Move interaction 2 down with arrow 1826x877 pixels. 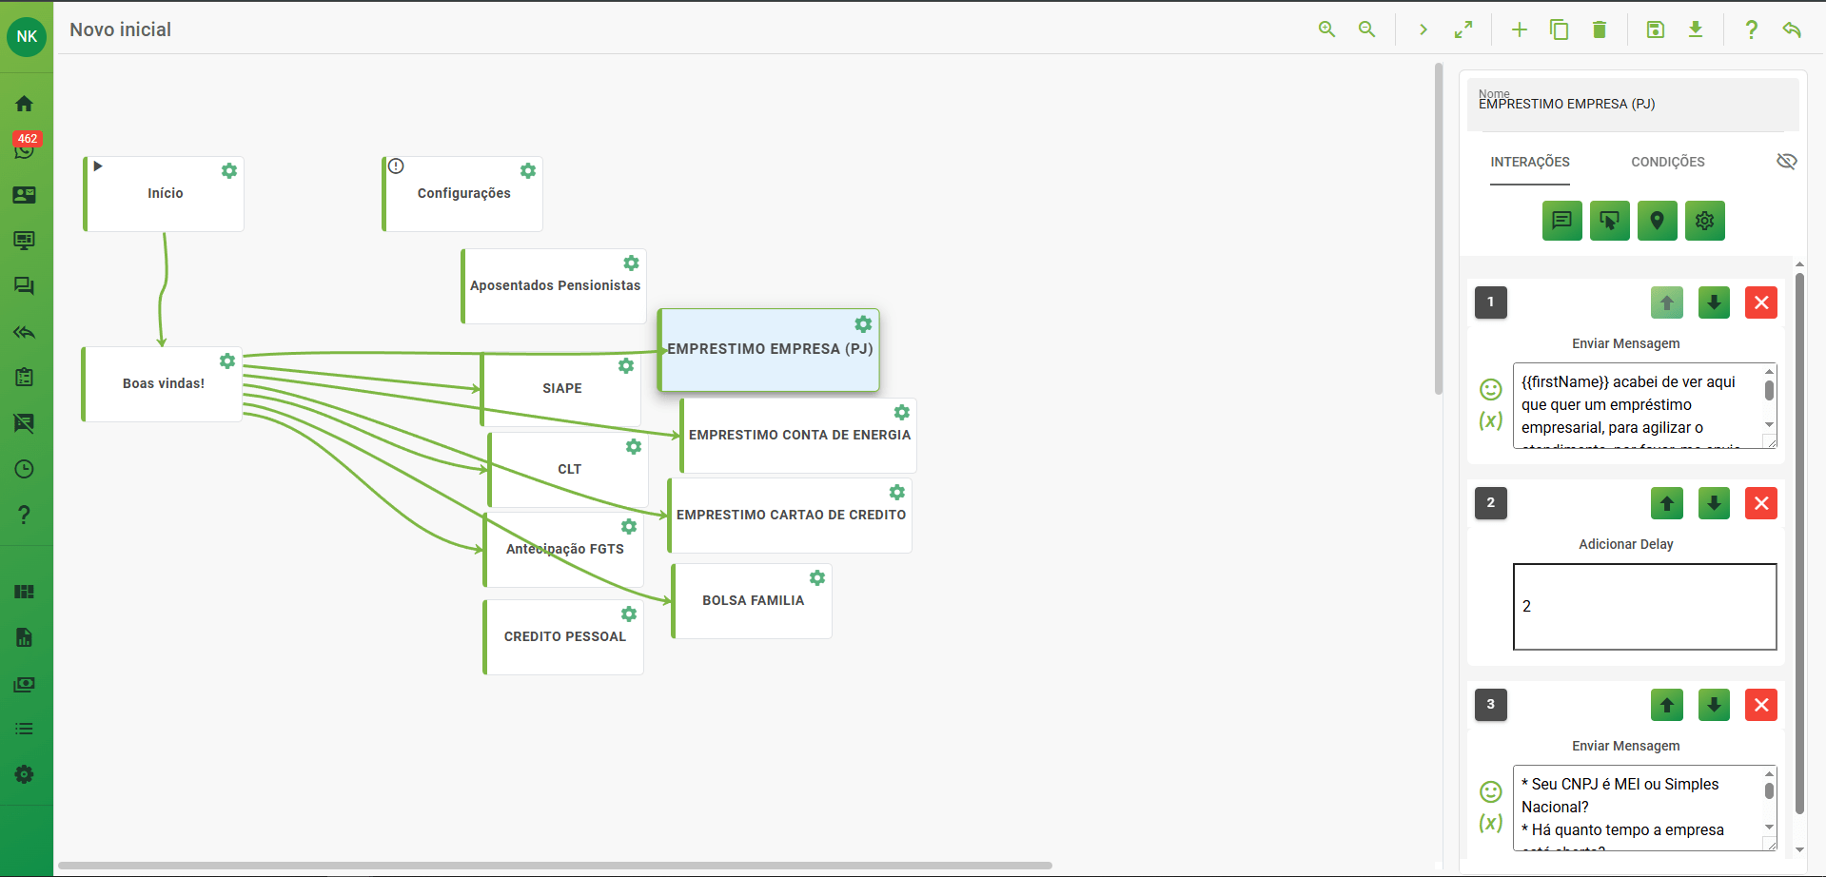[1714, 503]
